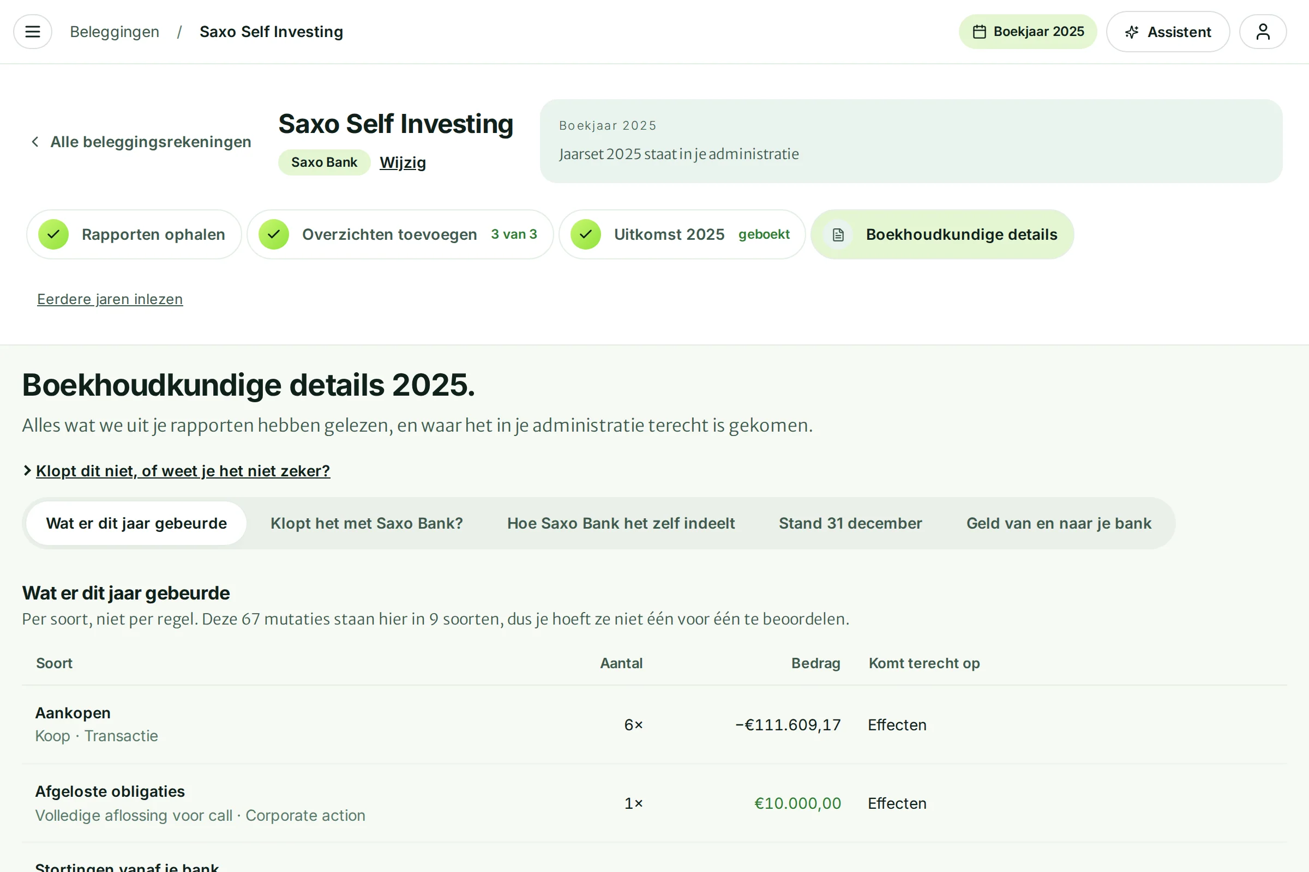The width and height of the screenshot is (1309, 872).
Task: Open the Eerdere jaren inlezen link
Action: 110,299
